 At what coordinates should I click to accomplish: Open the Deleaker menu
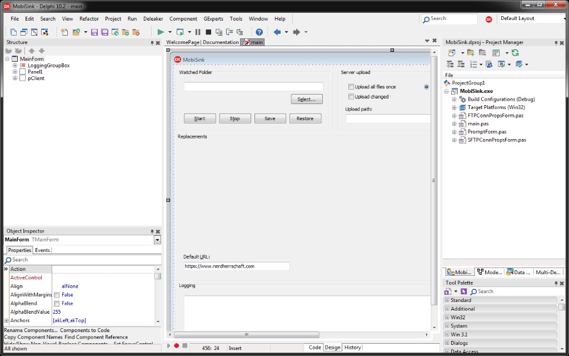153,19
